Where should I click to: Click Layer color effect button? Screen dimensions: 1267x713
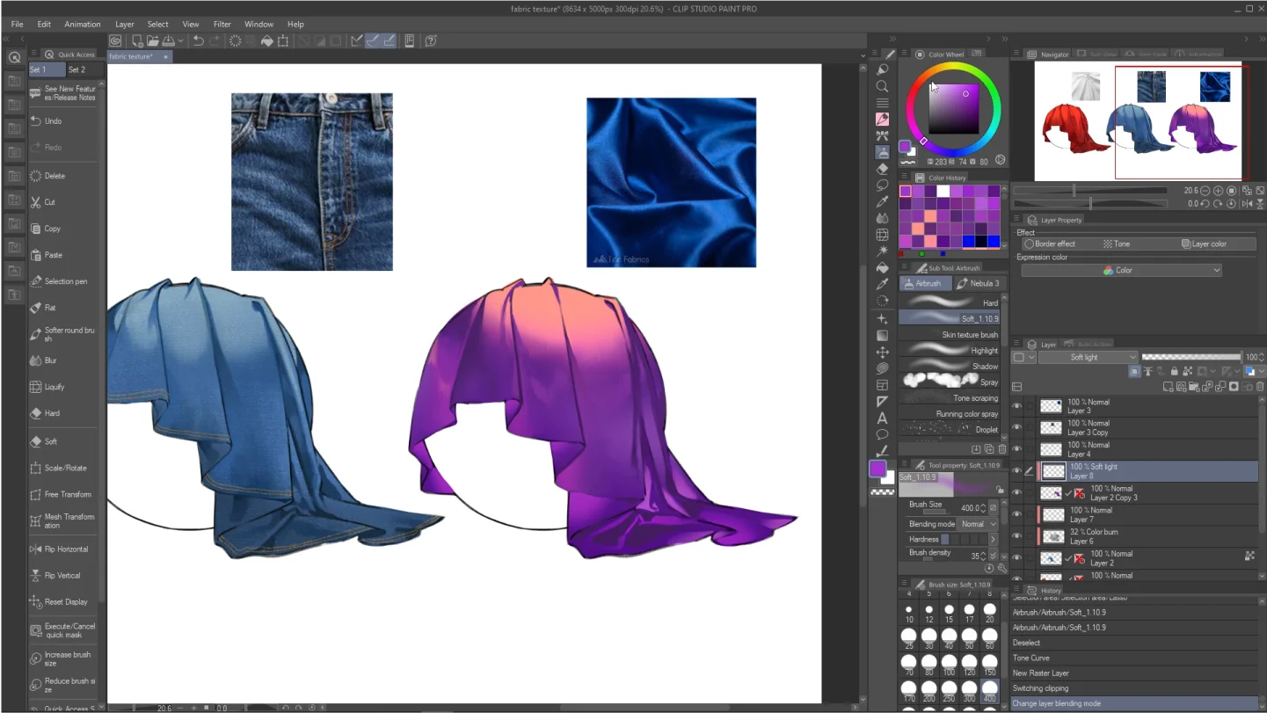[1205, 244]
